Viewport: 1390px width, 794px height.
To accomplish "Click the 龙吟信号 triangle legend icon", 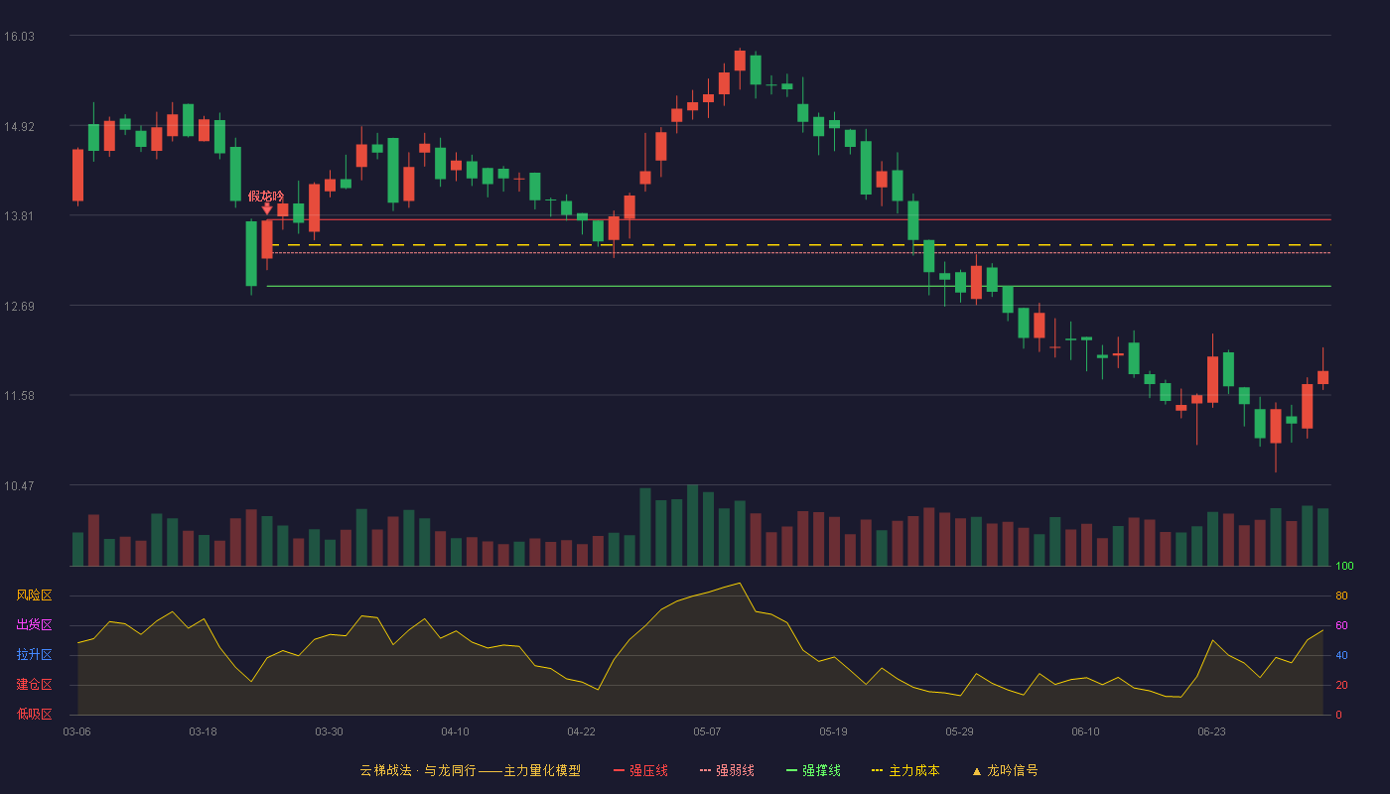I will (977, 770).
